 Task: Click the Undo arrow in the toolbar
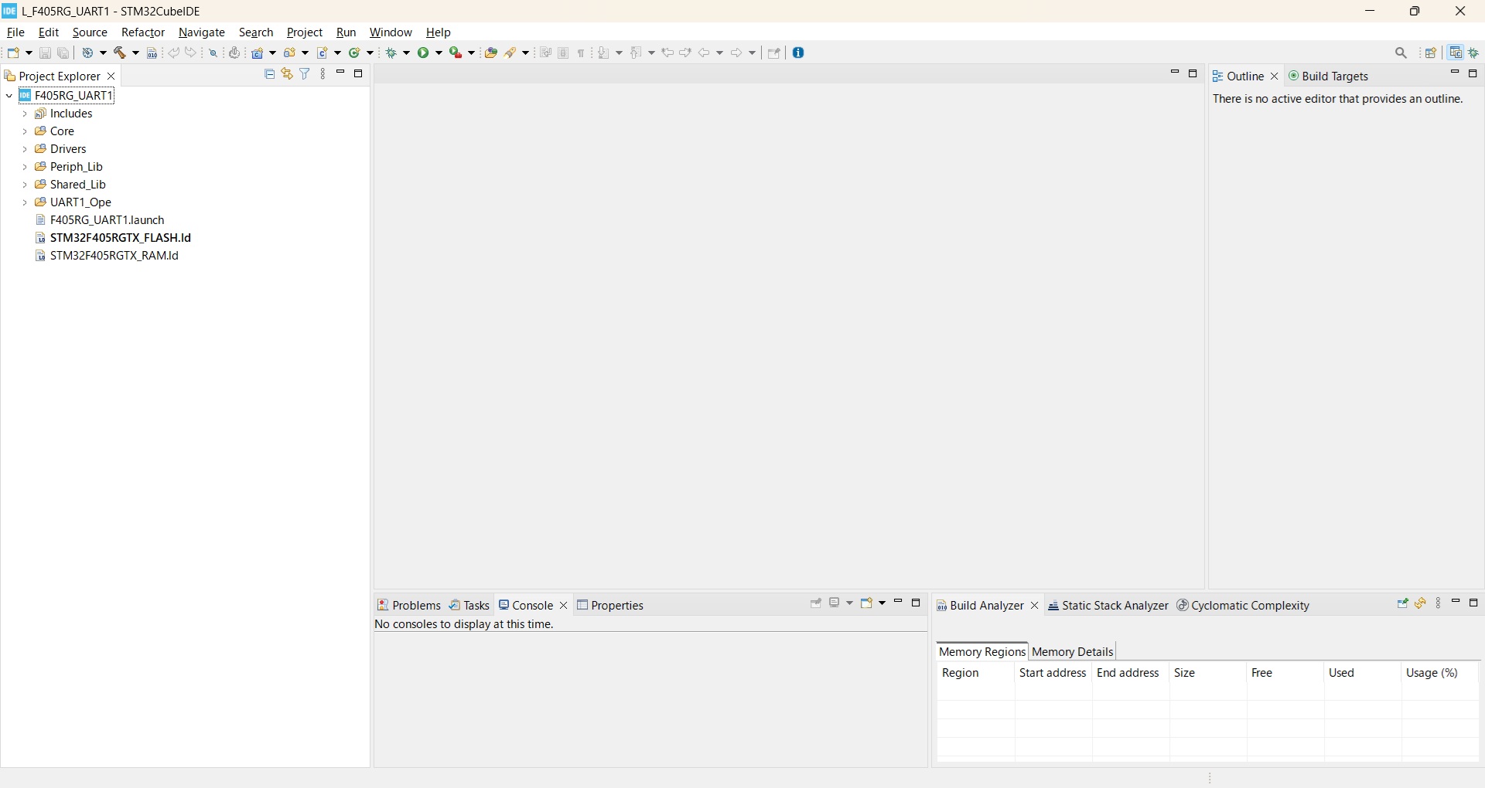click(174, 53)
